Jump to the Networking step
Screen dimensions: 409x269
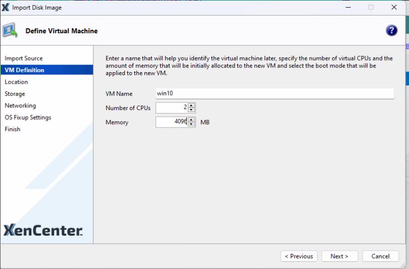pos(20,105)
